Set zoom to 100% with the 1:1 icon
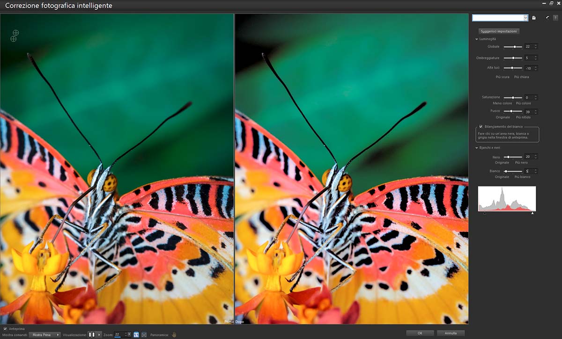This screenshot has height=339, width=562. 136,335
